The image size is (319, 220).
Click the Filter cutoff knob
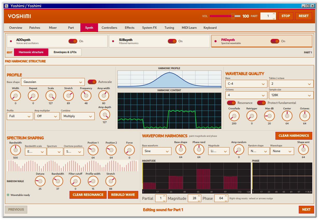(x=75, y=181)
